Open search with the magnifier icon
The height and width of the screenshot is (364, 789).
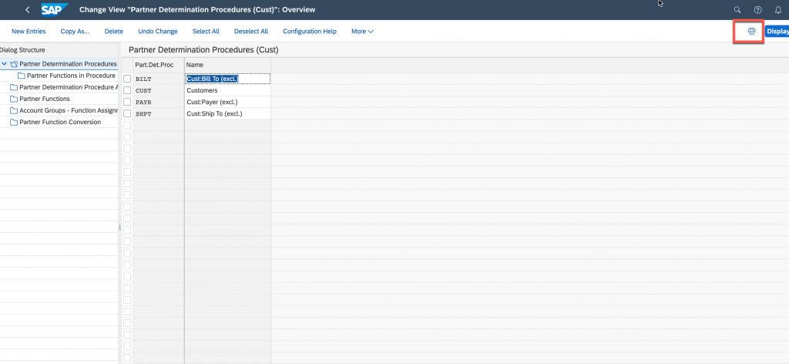[737, 9]
